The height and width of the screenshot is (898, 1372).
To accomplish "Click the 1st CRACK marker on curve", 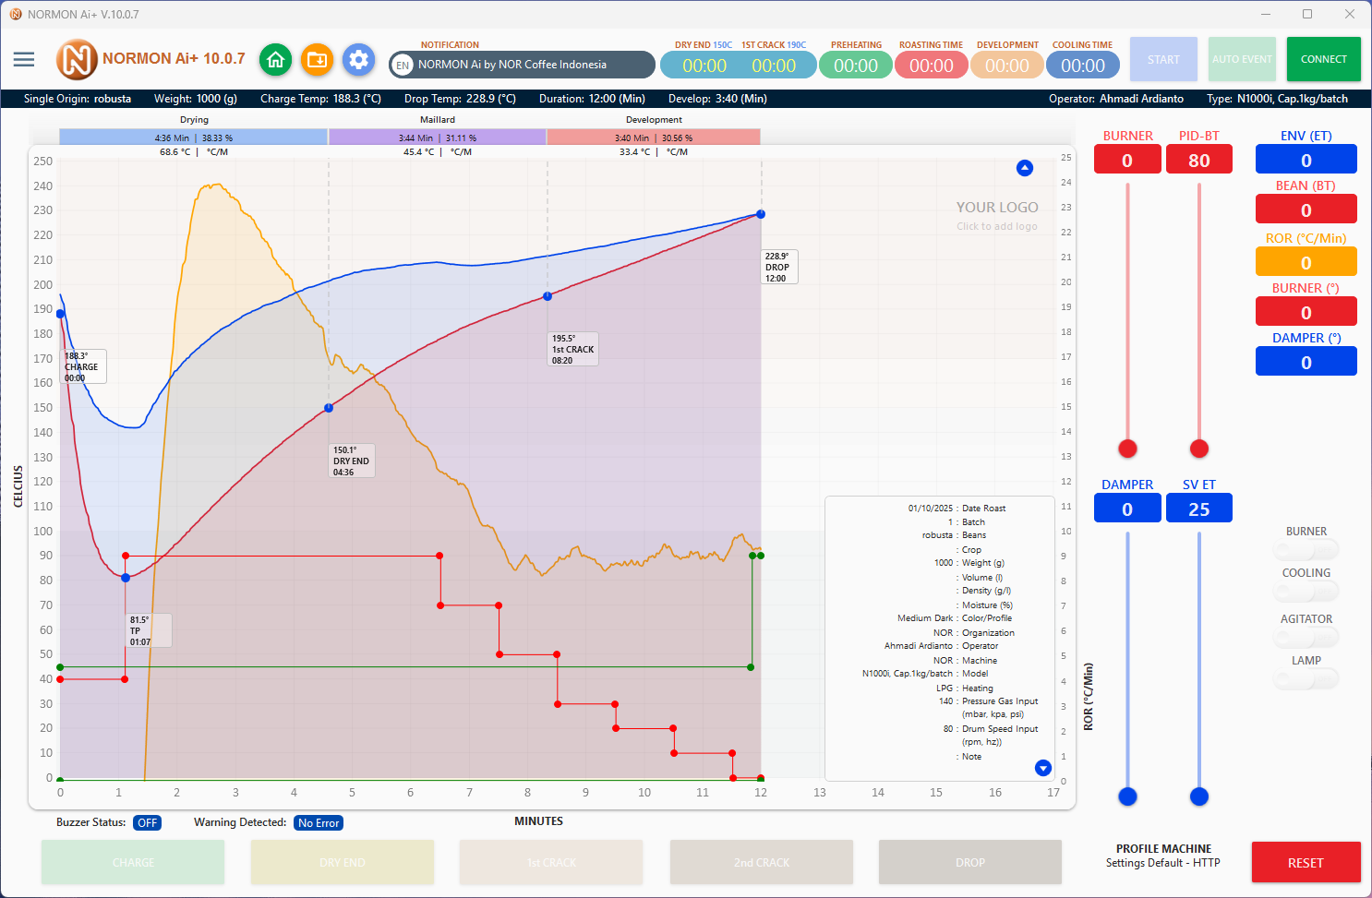I will tap(548, 296).
